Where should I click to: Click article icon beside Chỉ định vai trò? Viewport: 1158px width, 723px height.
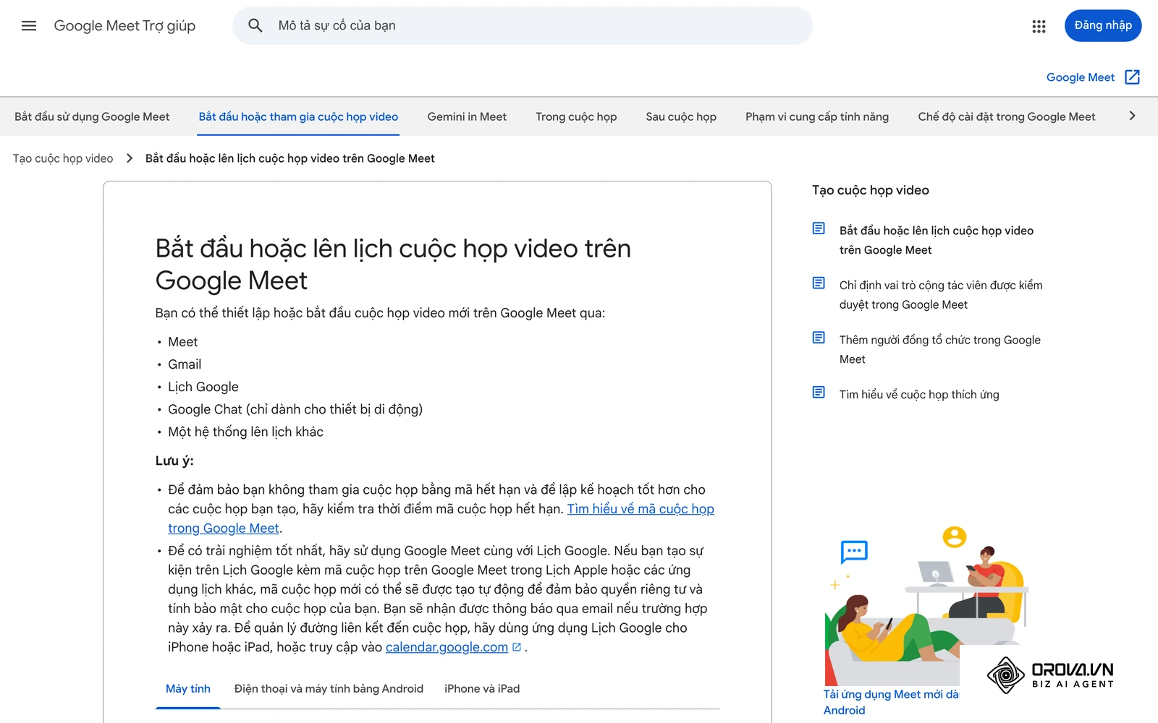[819, 283]
